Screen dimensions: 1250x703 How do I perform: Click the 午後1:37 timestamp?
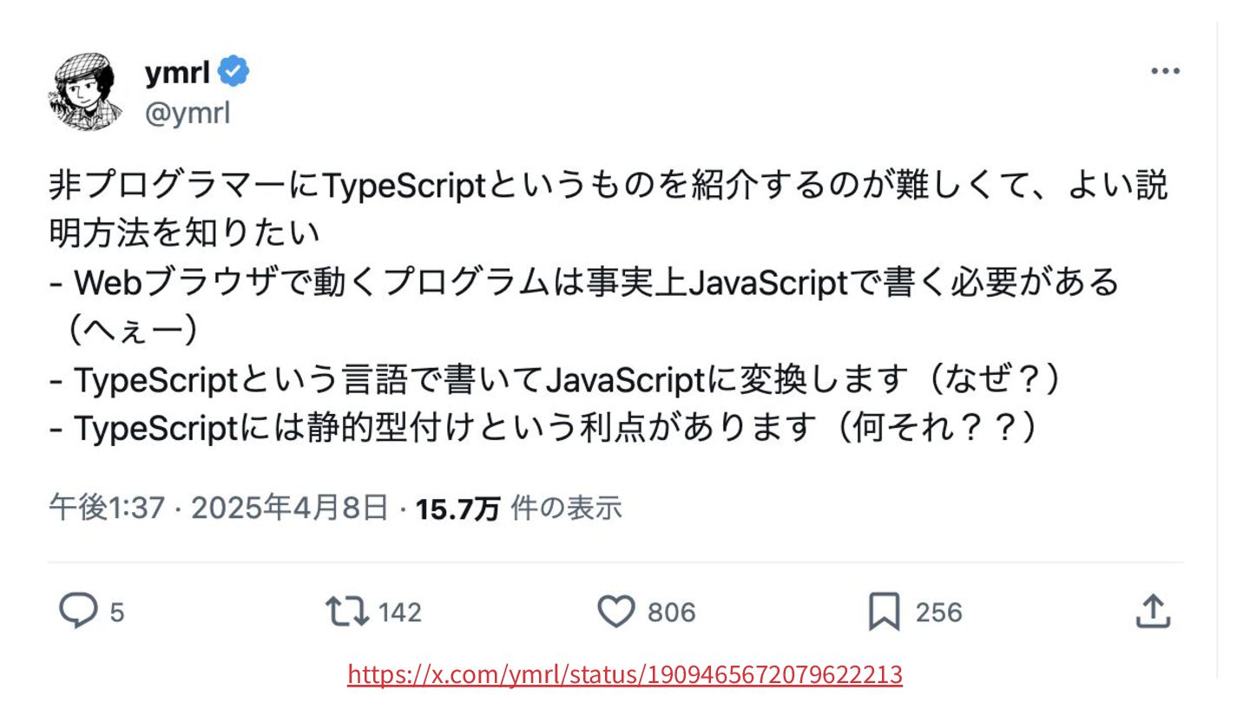click(106, 509)
